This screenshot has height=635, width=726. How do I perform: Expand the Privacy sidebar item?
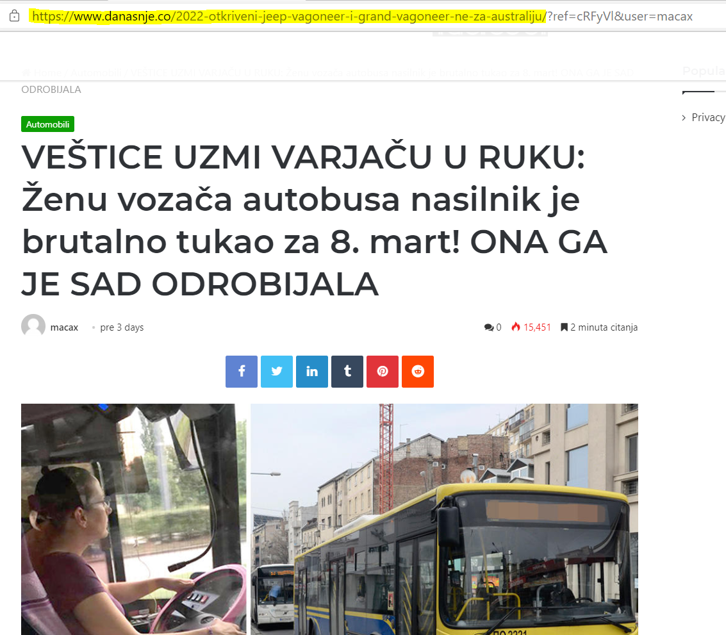click(x=704, y=118)
